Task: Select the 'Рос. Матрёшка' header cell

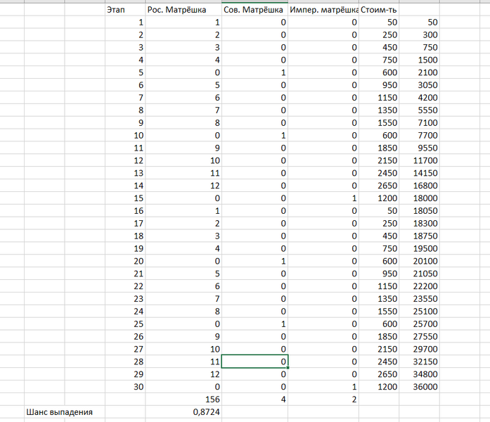Action: tap(183, 10)
